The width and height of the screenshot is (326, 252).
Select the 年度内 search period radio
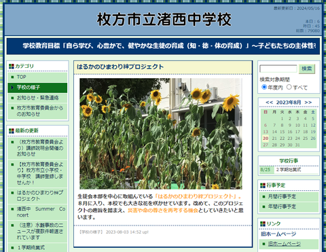[264, 87]
